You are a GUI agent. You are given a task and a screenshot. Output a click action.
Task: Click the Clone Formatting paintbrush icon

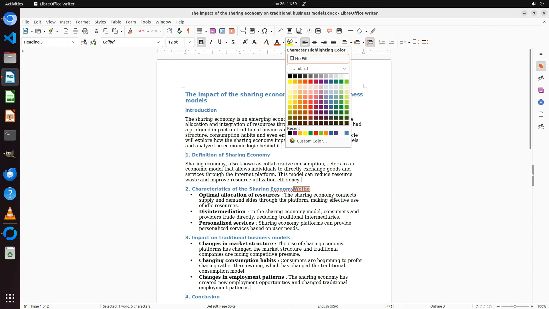coord(130,31)
